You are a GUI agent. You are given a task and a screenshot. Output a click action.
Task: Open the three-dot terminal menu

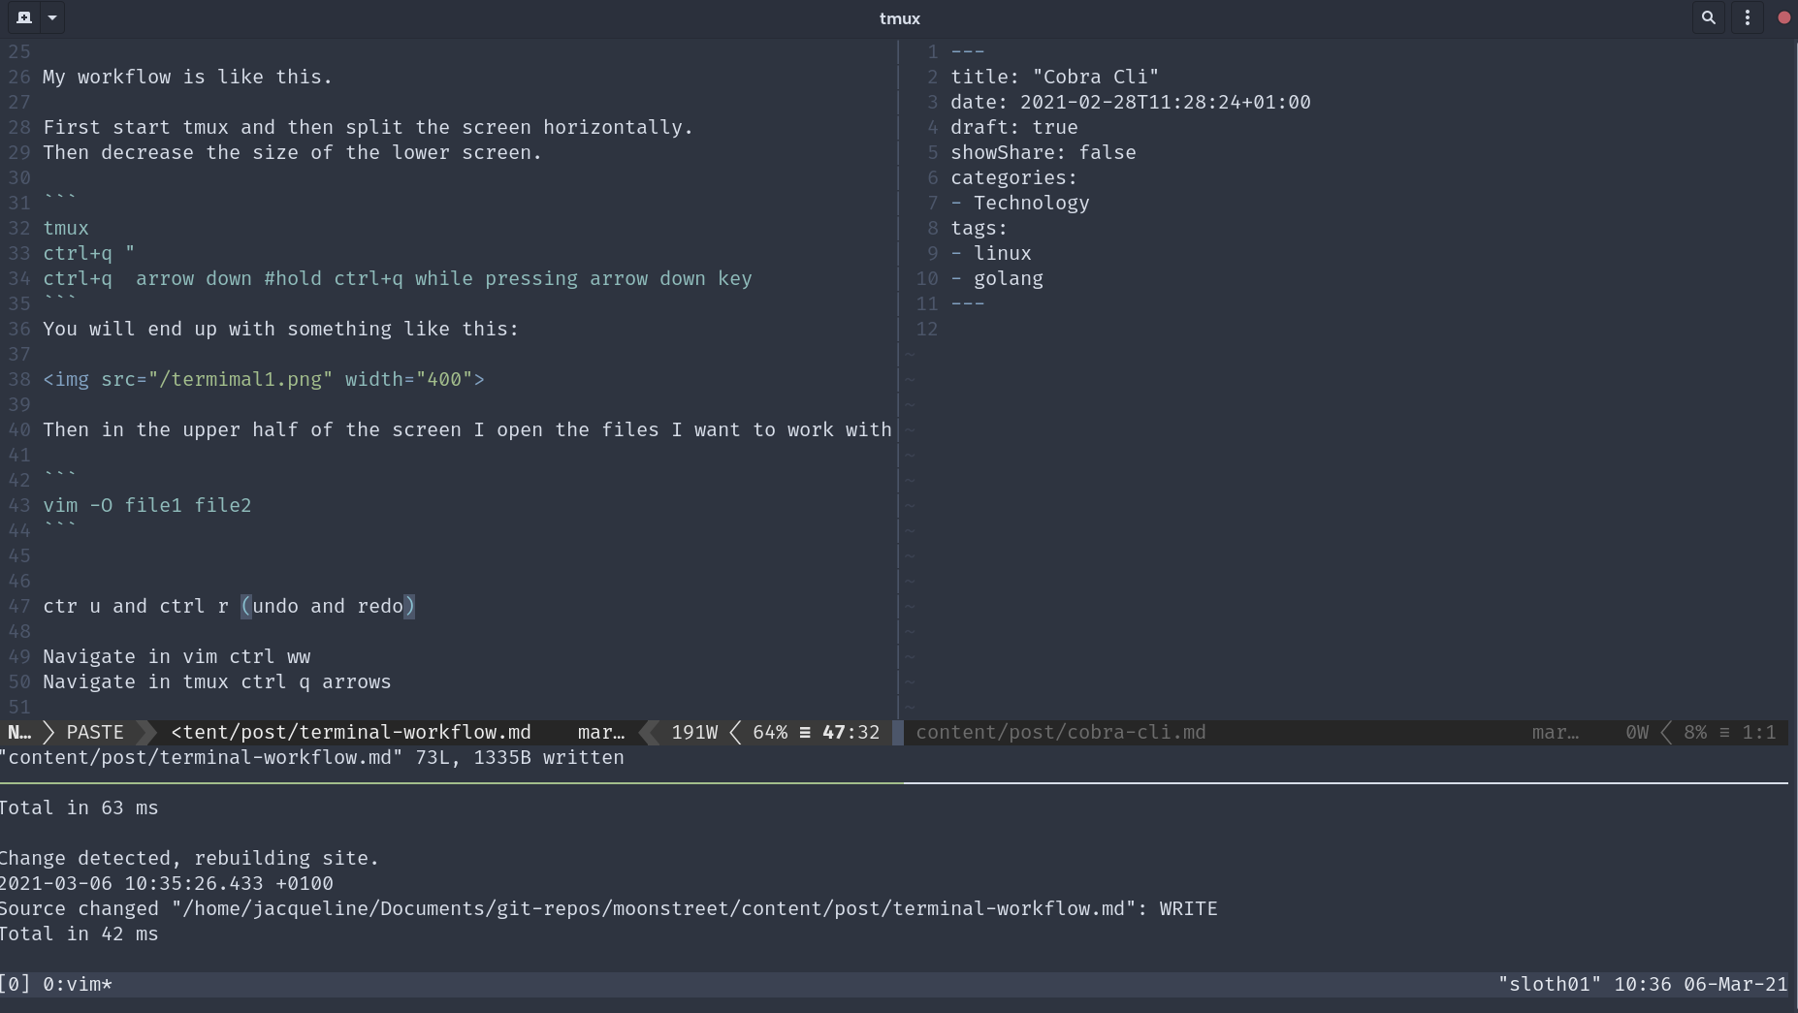pyautogui.click(x=1748, y=17)
